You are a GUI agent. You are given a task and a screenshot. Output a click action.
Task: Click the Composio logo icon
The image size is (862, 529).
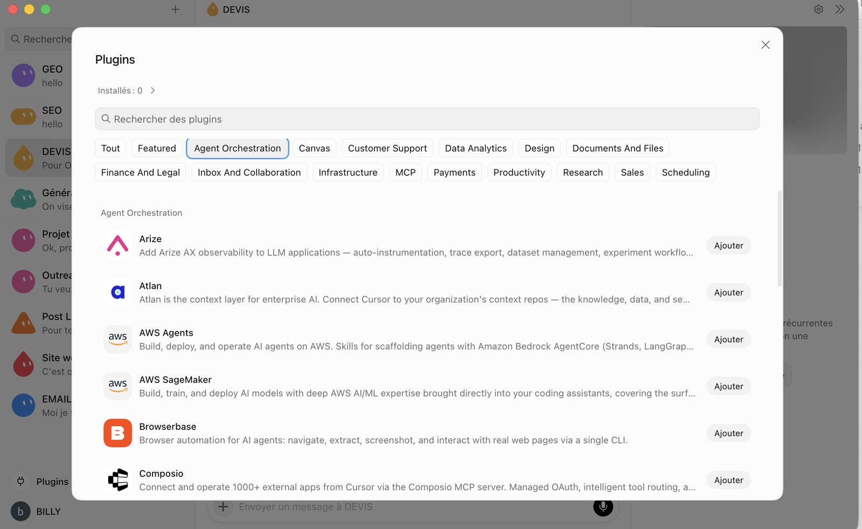pyautogui.click(x=117, y=479)
